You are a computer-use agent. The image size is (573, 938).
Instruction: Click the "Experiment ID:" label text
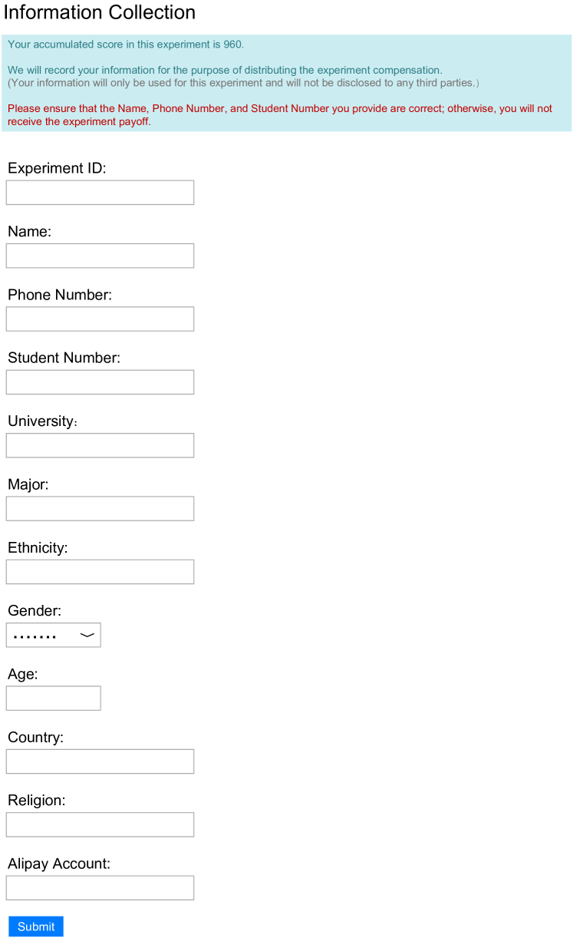(57, 168)
